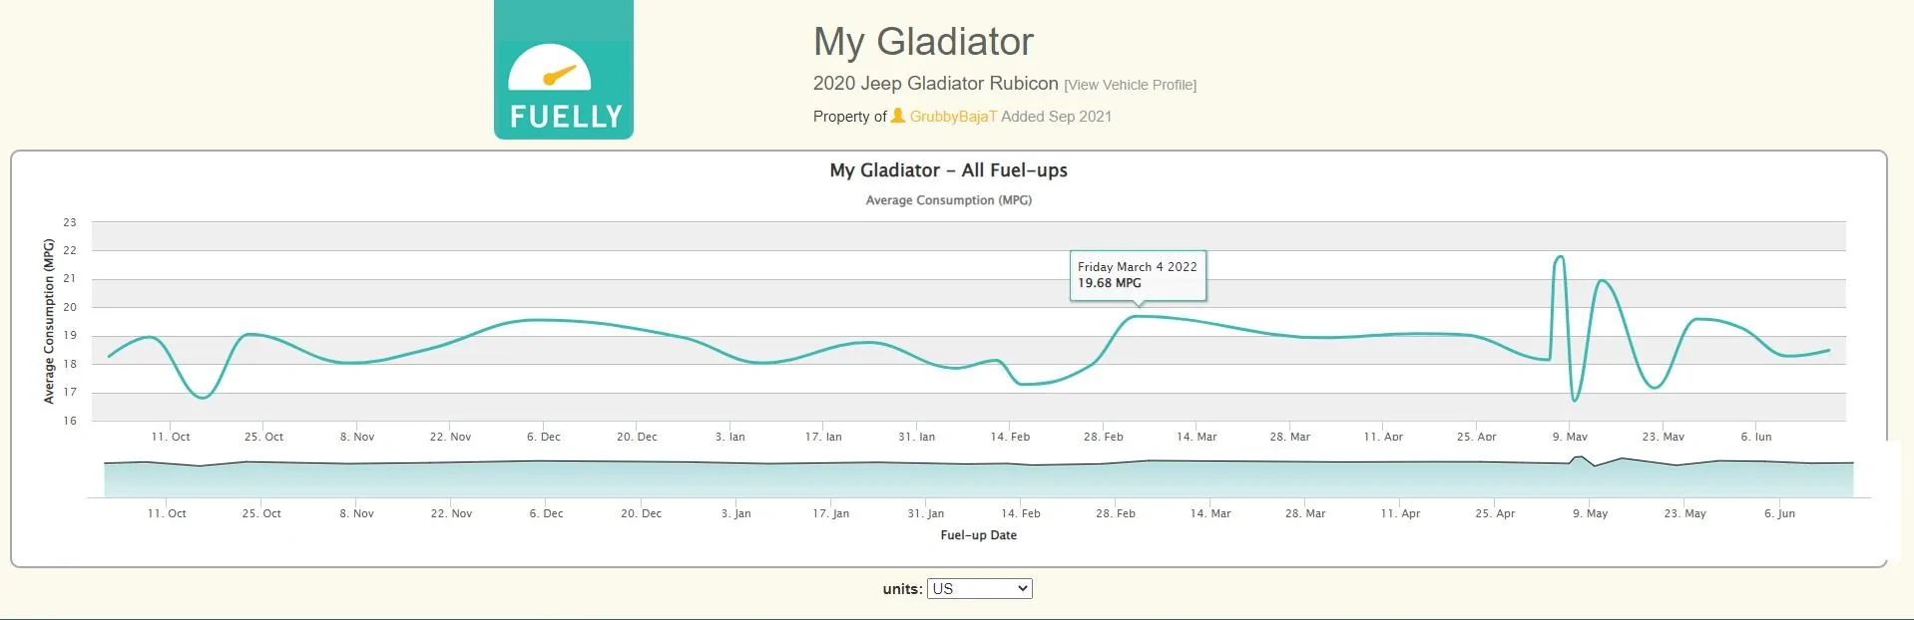This screenshot has width=1914, height=620.
Task: Click the Added Sep 2021 text
Action: pos(1056,117)
